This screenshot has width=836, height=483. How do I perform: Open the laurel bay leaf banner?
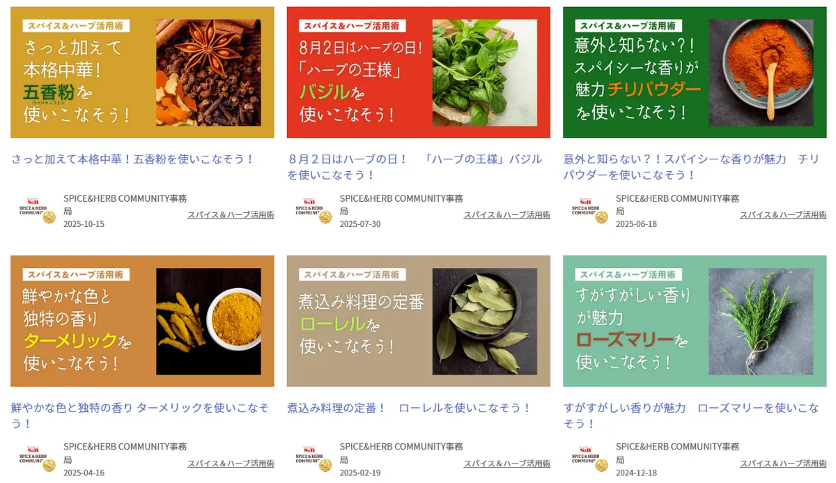point(419,321)
